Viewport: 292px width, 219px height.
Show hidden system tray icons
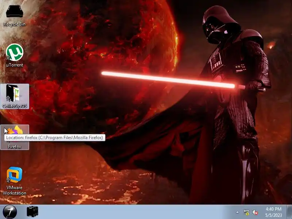click(x=238, y=212)
